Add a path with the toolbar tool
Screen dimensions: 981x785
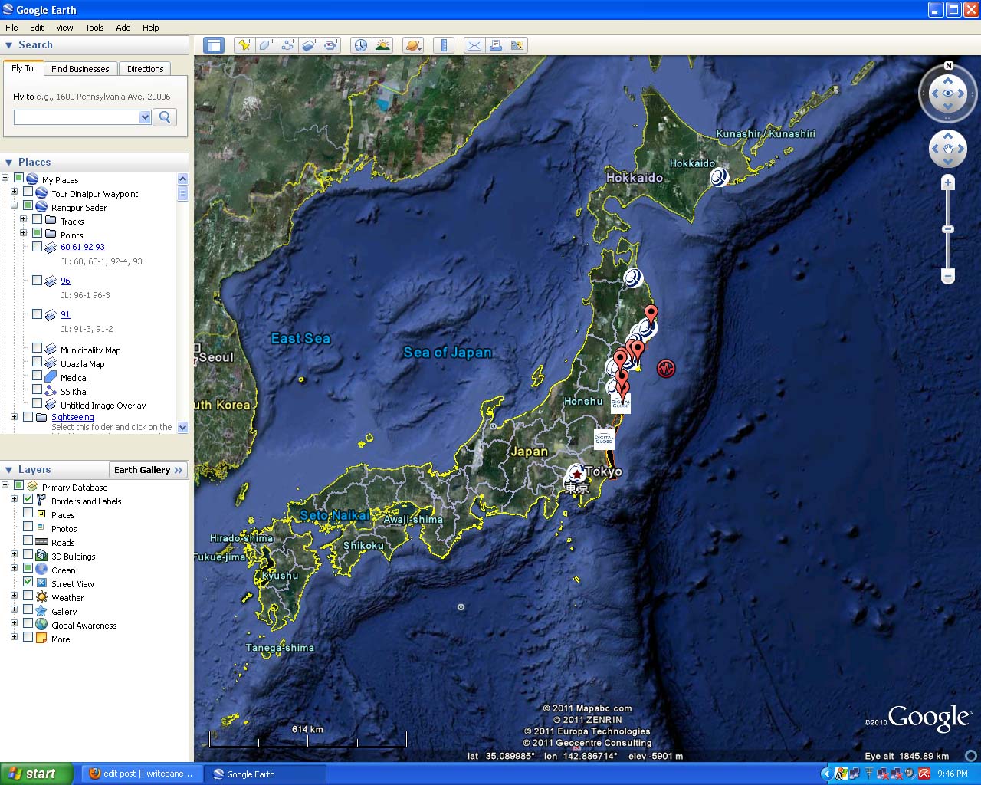click(x=287, y=45)
